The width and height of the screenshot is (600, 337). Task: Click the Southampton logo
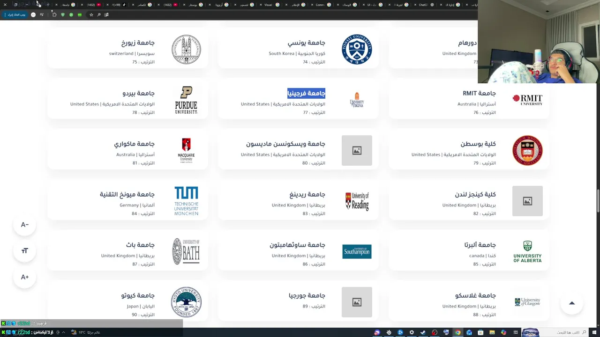[x=357, y=251]
